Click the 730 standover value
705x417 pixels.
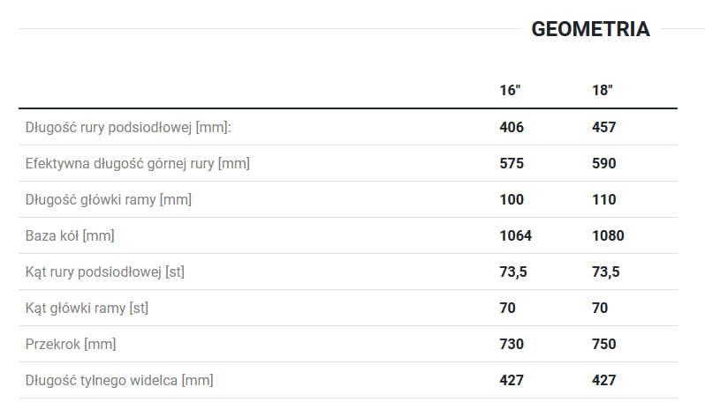click(512, 344)
